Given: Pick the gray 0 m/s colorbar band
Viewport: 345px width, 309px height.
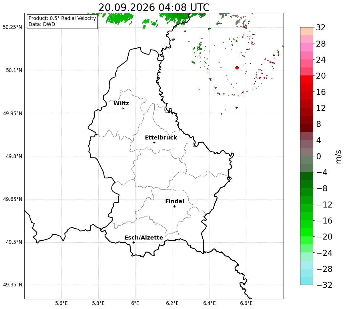Looking at the screenshot, I should (307, 152).
